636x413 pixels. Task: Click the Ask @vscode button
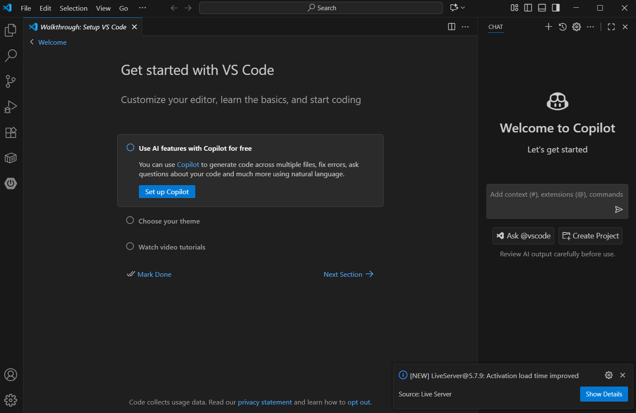[523, 236]
